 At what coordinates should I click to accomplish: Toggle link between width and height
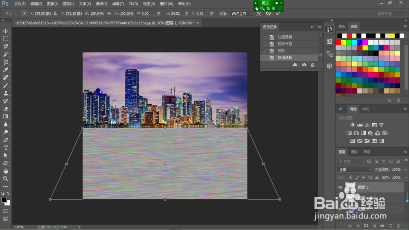coord(109,14)
